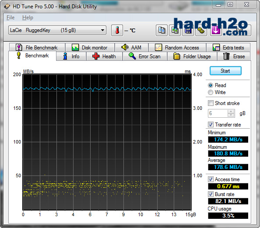Open the options gear icon
The width and height of the screenshot is (260, 228).
tap(201, 30)
